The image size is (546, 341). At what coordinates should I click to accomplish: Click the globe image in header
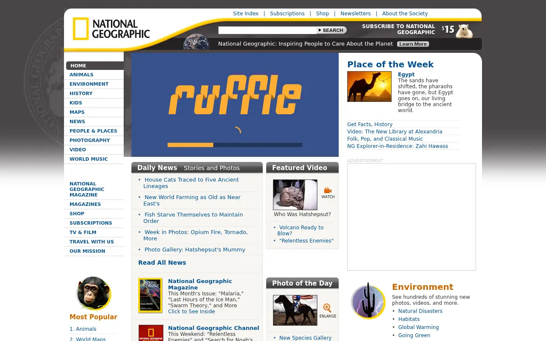196,43
